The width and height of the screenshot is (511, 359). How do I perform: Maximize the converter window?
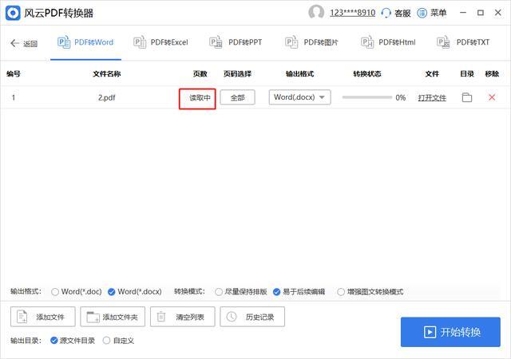click(481, 13)
